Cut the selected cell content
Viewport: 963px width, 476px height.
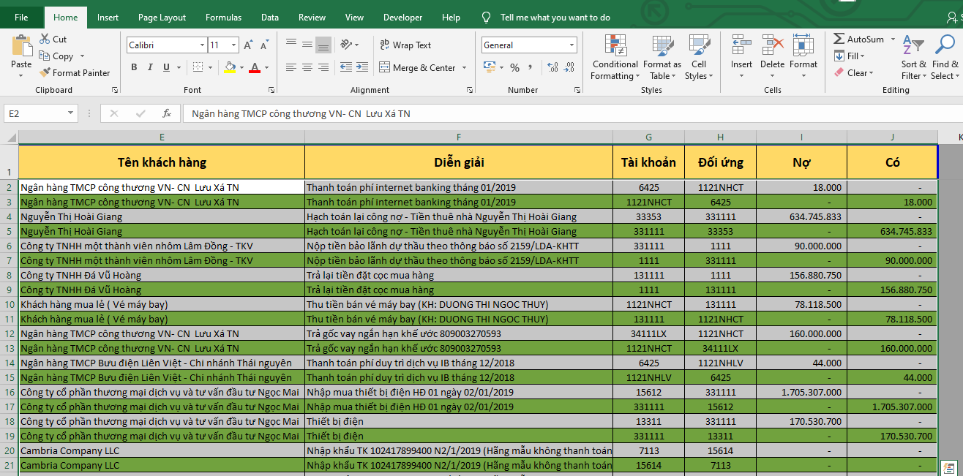[53, 39]
